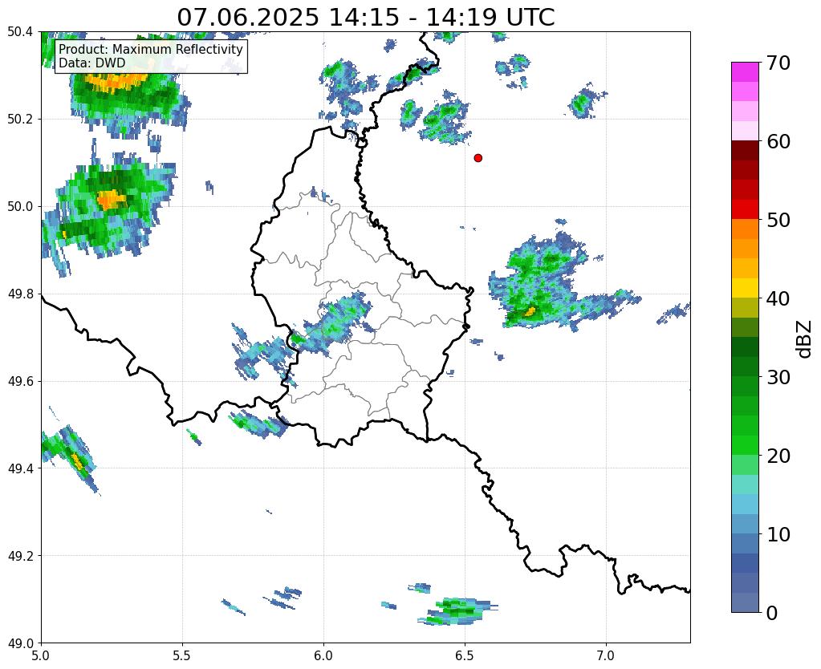Click the colorbar tick label 20
The image size is (821, 669).
pyautogui.click(x=778, y=456)
